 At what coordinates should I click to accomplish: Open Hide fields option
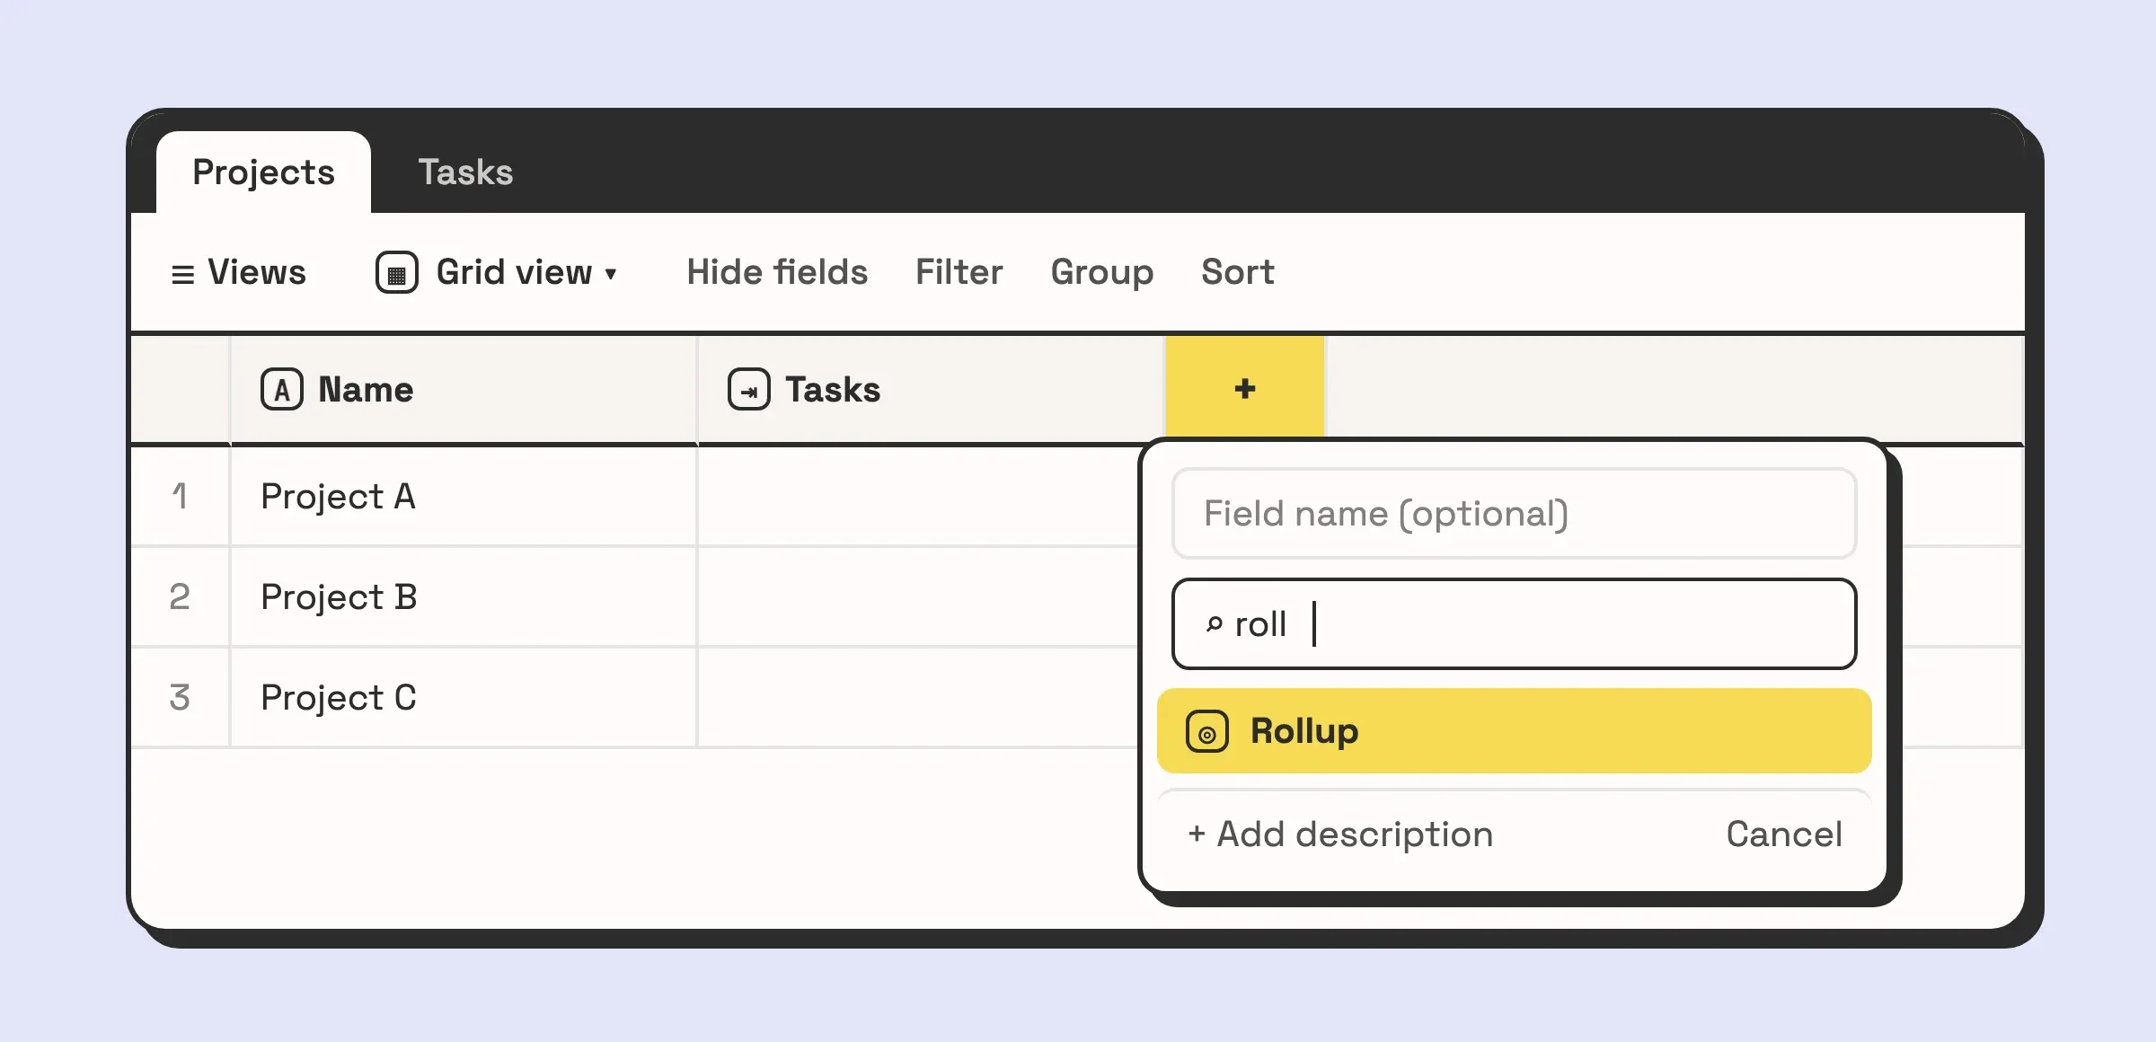777,272
